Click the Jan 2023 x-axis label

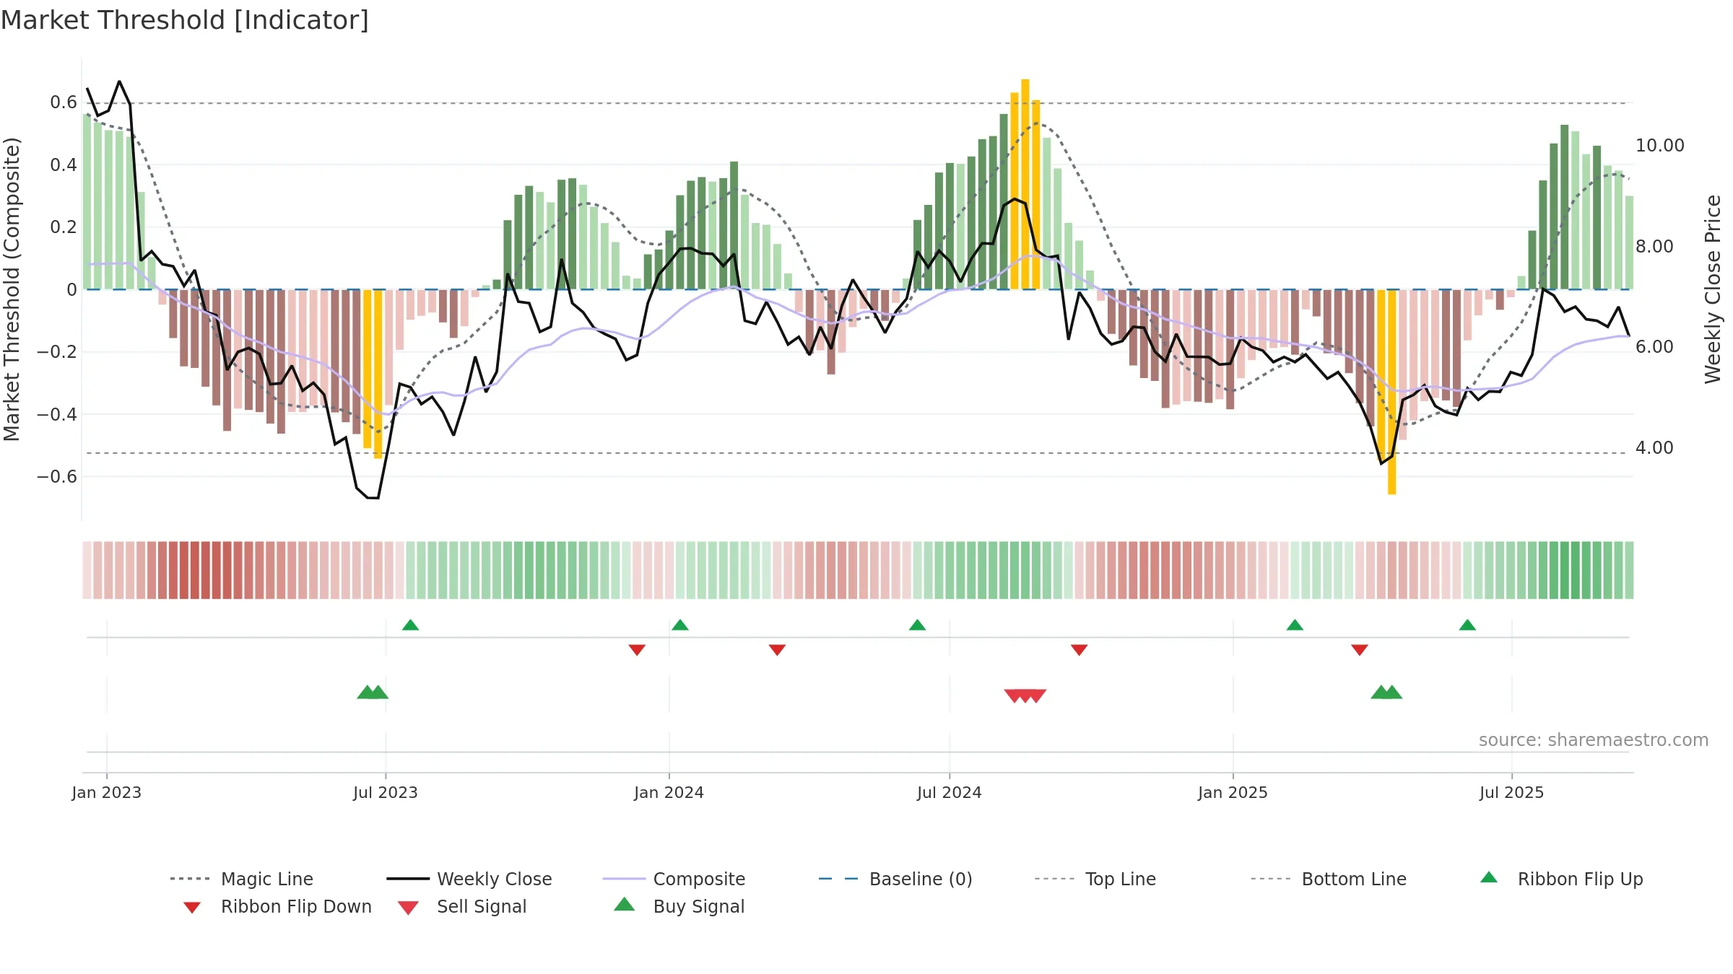point(107,793)
